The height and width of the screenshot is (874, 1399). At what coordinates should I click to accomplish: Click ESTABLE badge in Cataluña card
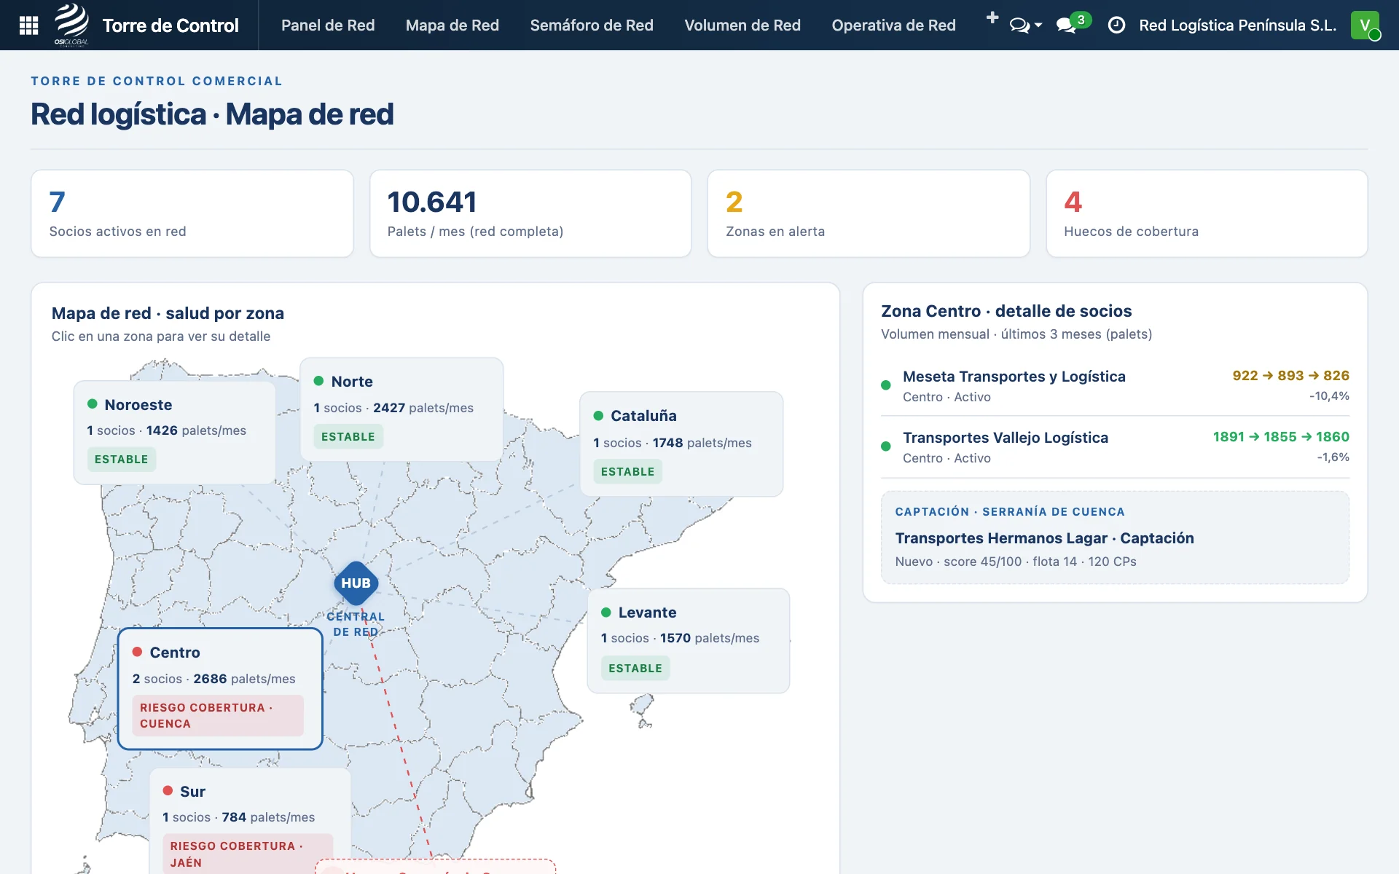coord(627,472)
